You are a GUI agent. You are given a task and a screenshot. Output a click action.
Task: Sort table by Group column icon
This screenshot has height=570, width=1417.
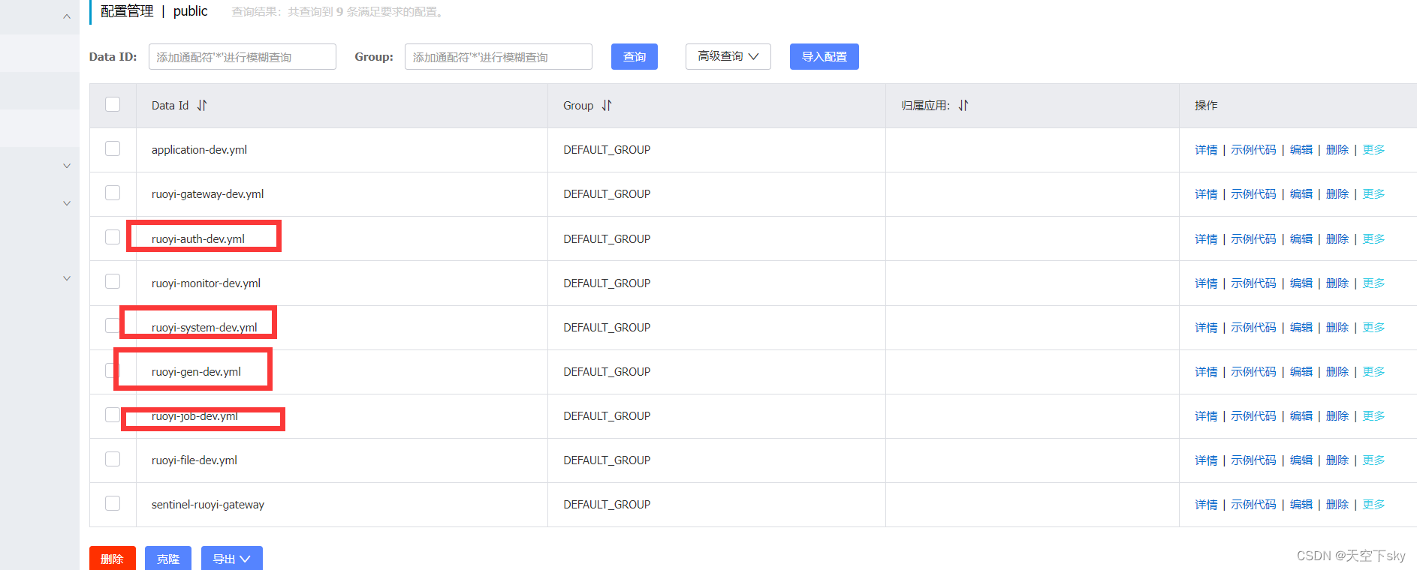click(x=607, y=106)
